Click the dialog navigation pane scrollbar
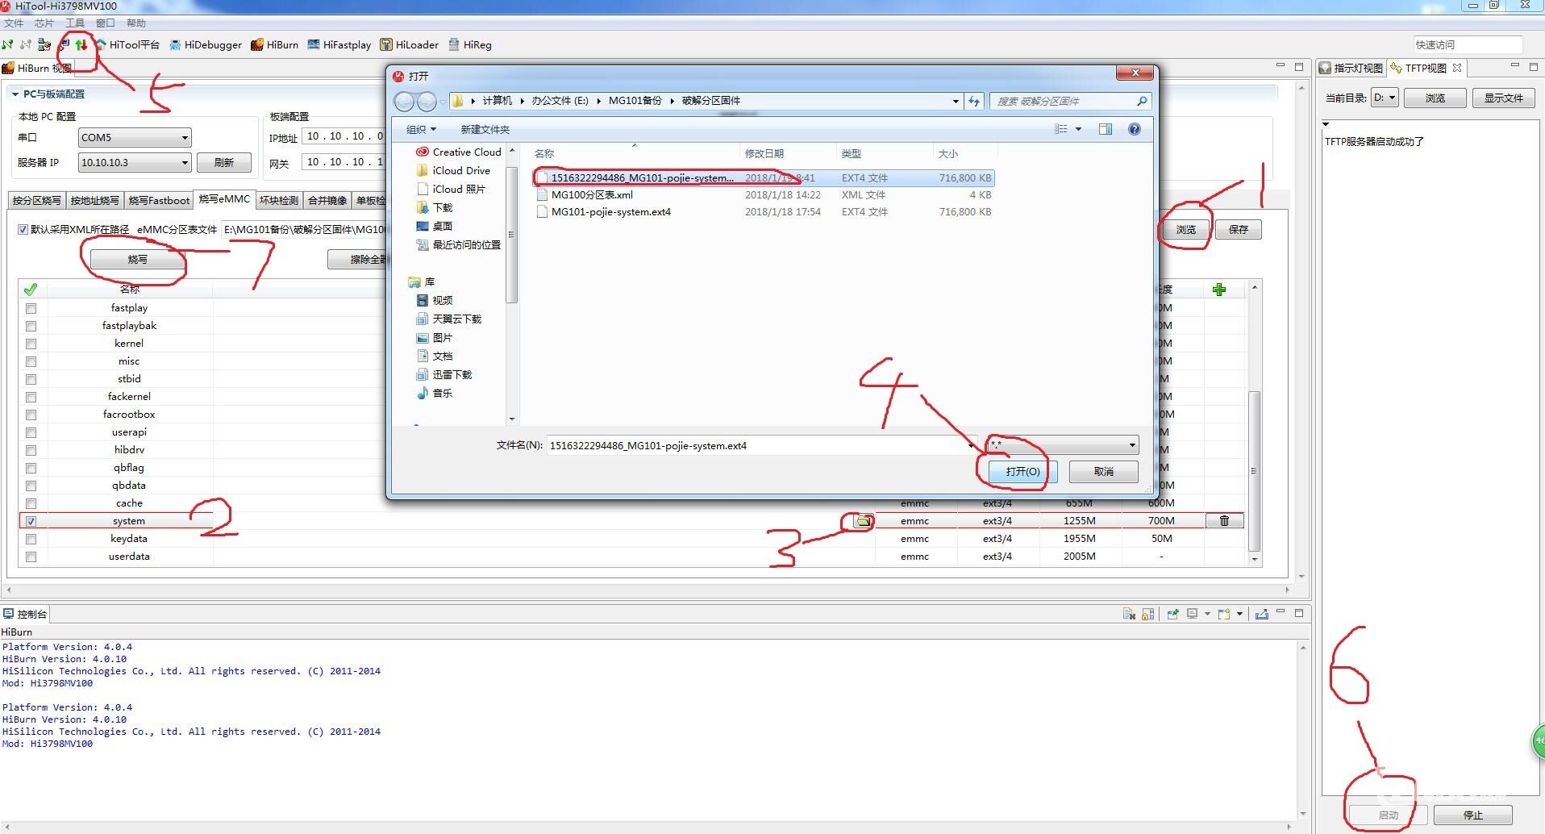 click(511, 235)
